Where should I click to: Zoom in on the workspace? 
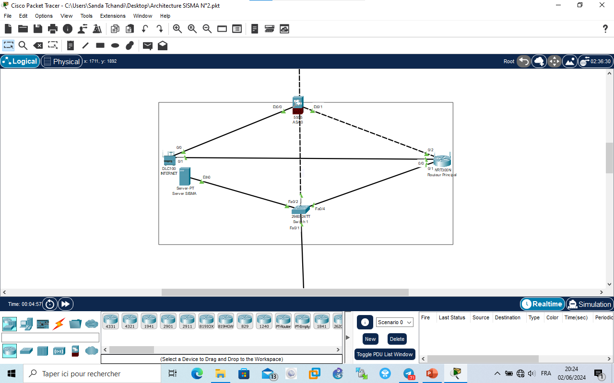tap(177, 29)
